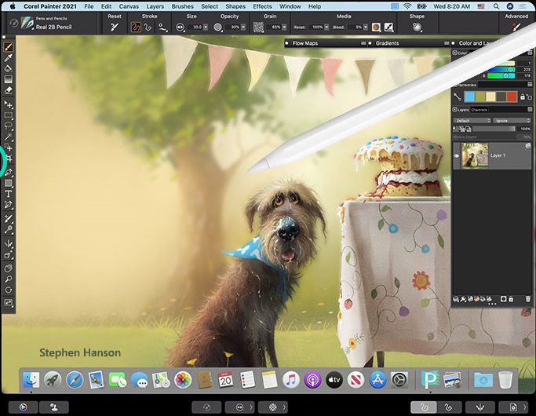Switch to the Channels tab
Viewport: 536px width, 416px height.
[479, 110]
